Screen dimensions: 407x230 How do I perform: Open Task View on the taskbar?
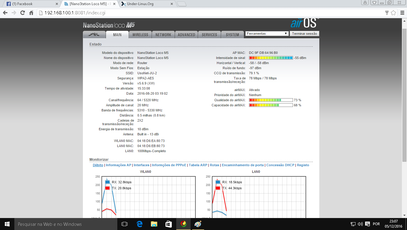(x=124, y=224)
